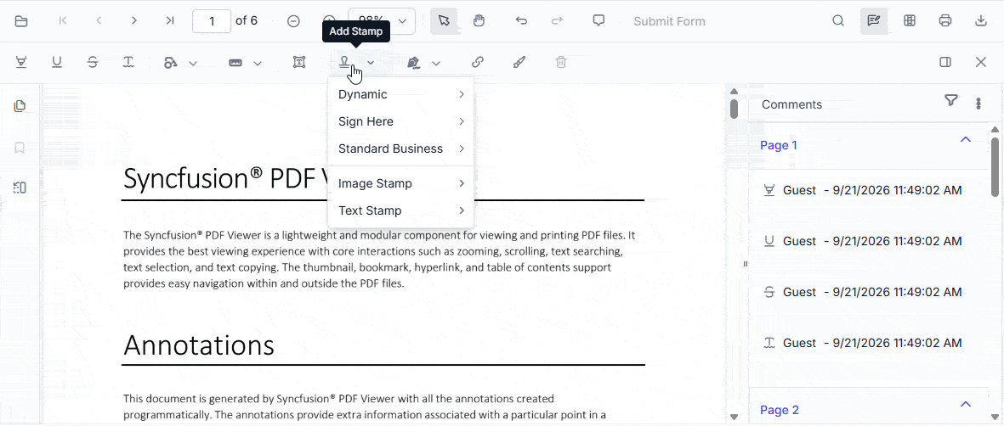
Task: Select the Ink annotation brush tool
Action: (x=519, y=62)
